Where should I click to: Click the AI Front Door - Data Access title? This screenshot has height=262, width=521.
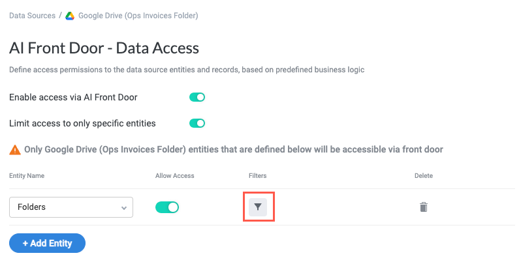pos(104,48)
